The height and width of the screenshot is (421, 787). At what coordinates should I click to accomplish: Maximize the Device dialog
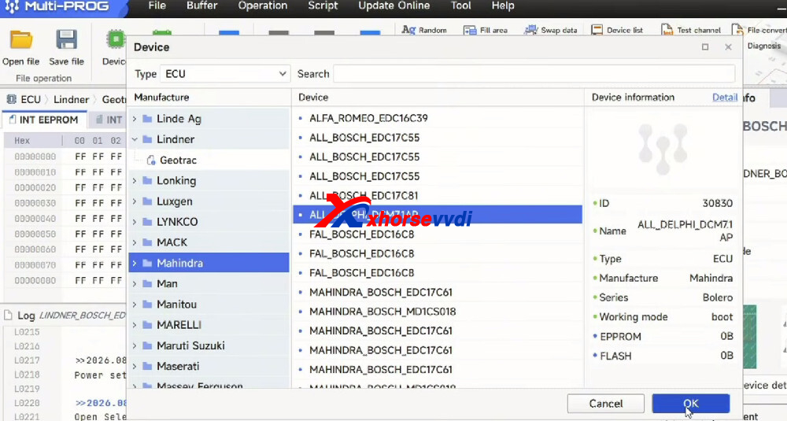[x=705, y=47]
